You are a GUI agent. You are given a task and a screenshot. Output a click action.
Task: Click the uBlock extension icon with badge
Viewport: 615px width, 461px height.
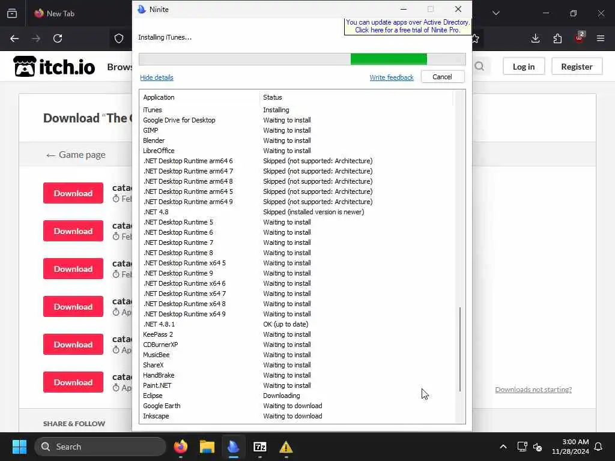[x=580, y=38]
